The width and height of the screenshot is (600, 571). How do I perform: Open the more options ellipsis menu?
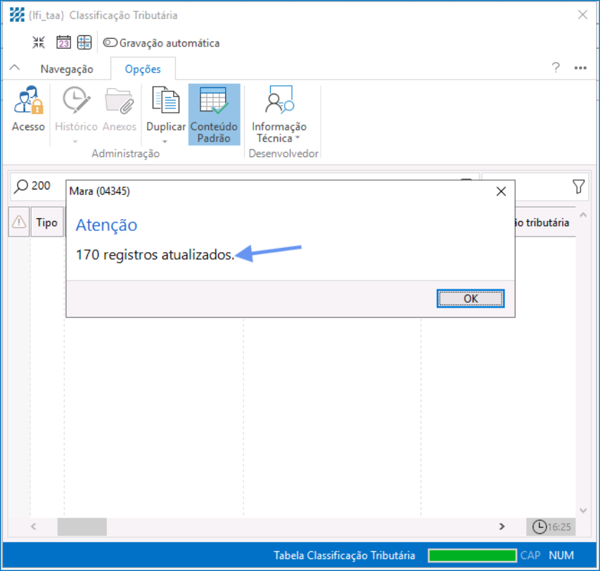(x=580, y=68)
